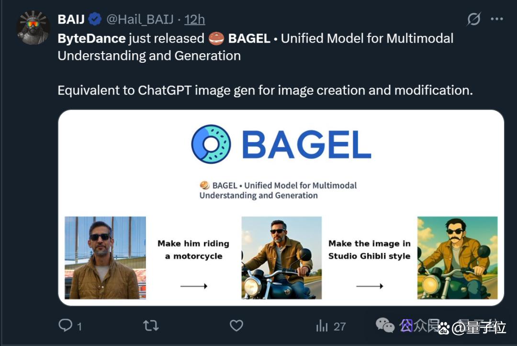View tweet analytics bar chart icon
This screenshot has width=517, height=346.
tap(322, 326)
